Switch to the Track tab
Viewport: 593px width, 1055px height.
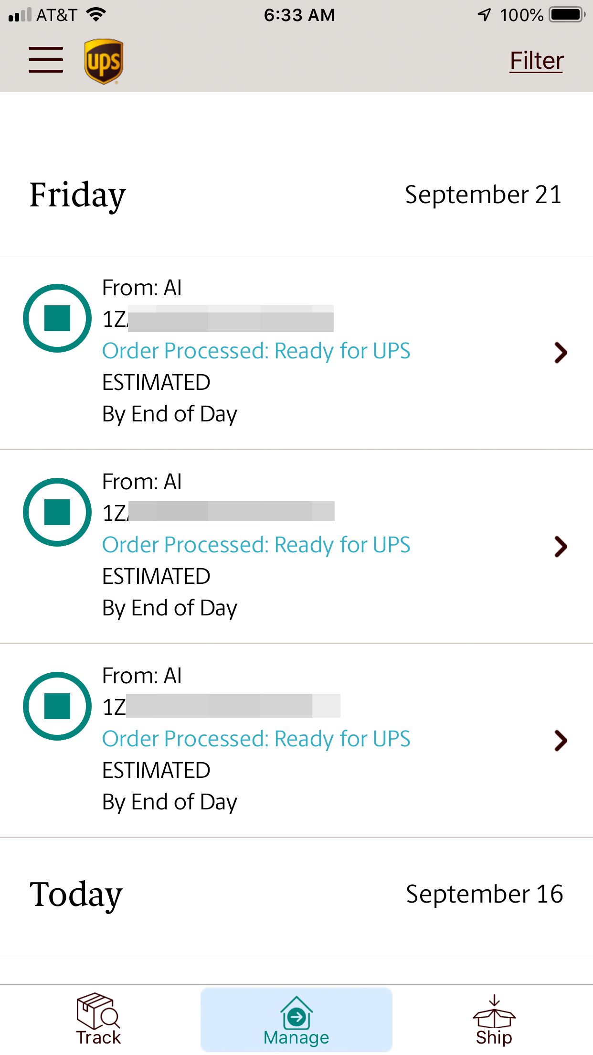coord(98,1020)
